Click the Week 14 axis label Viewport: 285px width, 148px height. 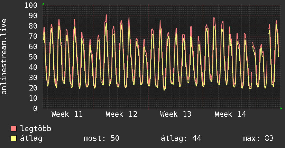pos(230,114)
